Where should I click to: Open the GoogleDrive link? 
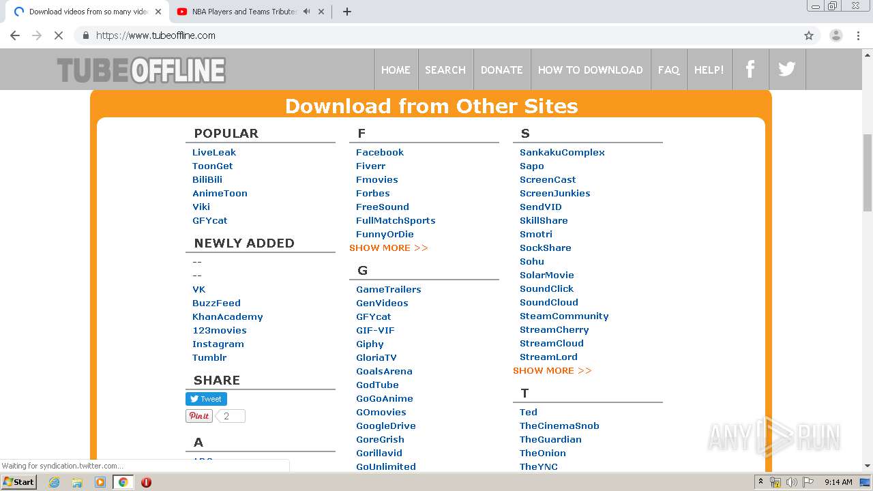[386, 426]
